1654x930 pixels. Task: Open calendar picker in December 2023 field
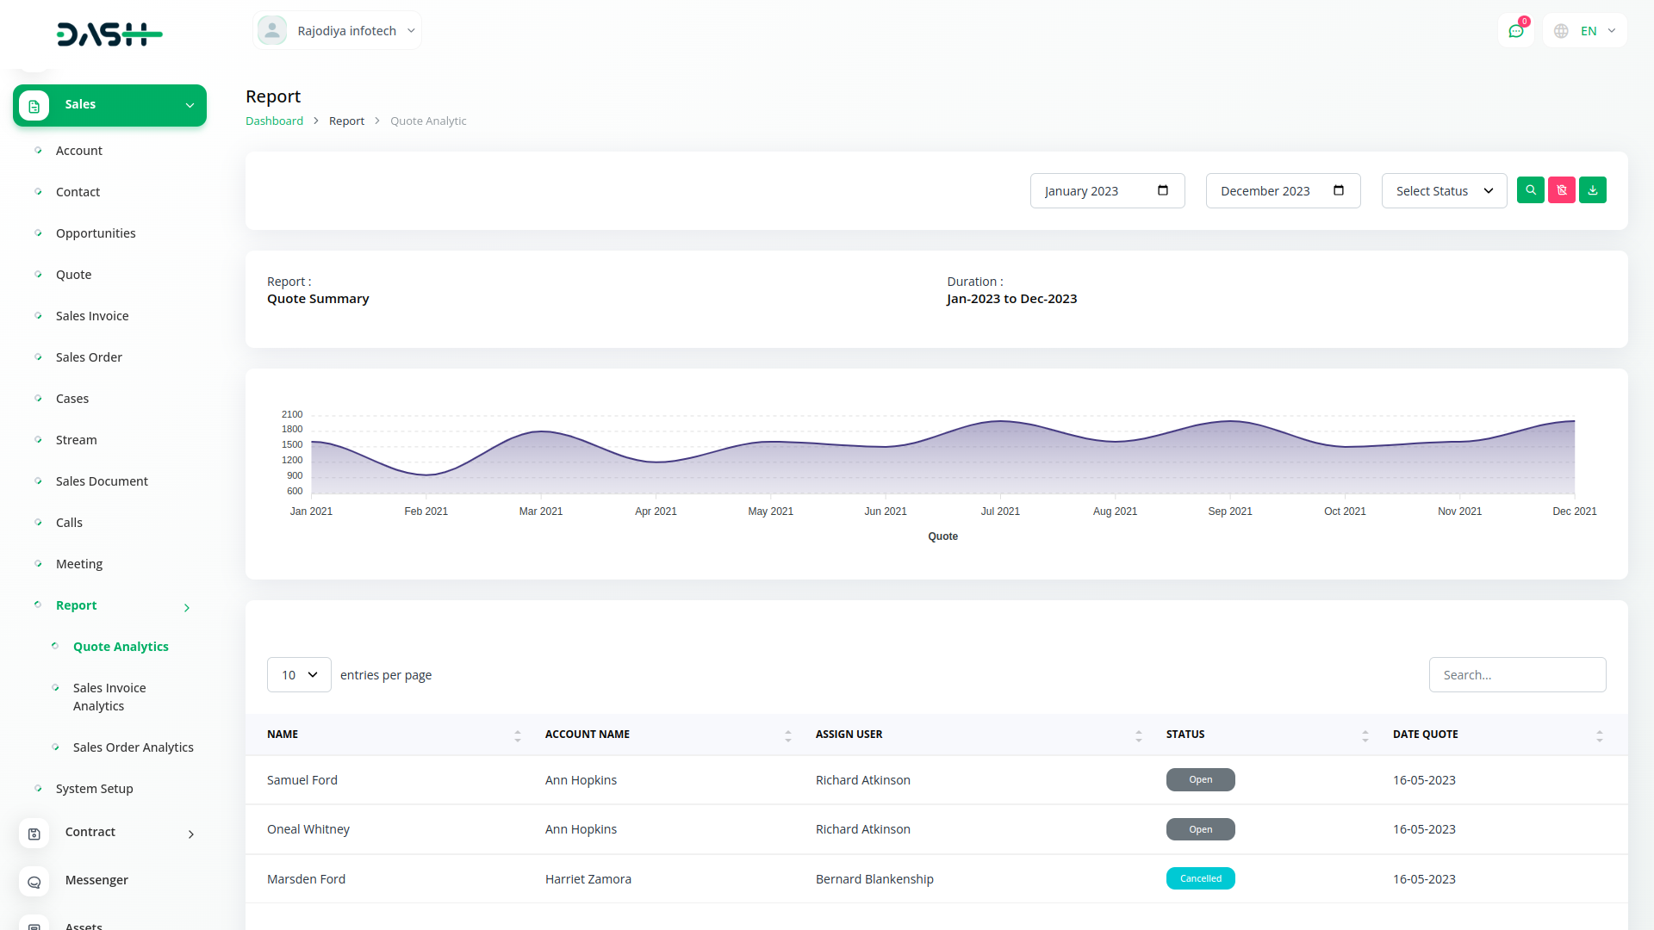(x=1338, y=190)
